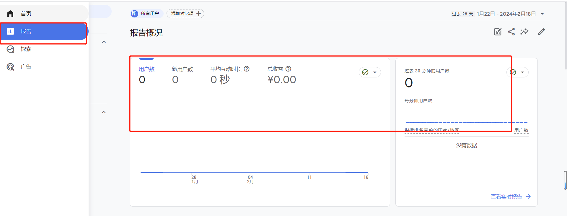
Task: Click the 04 2月 axis label
Action: [250, 179]
